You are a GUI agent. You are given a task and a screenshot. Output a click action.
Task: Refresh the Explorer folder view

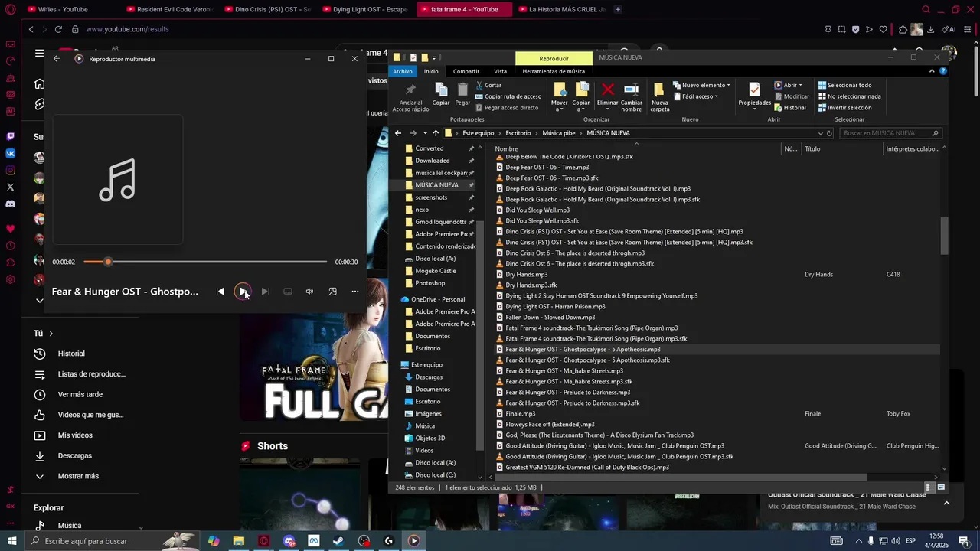click(829, 133)
